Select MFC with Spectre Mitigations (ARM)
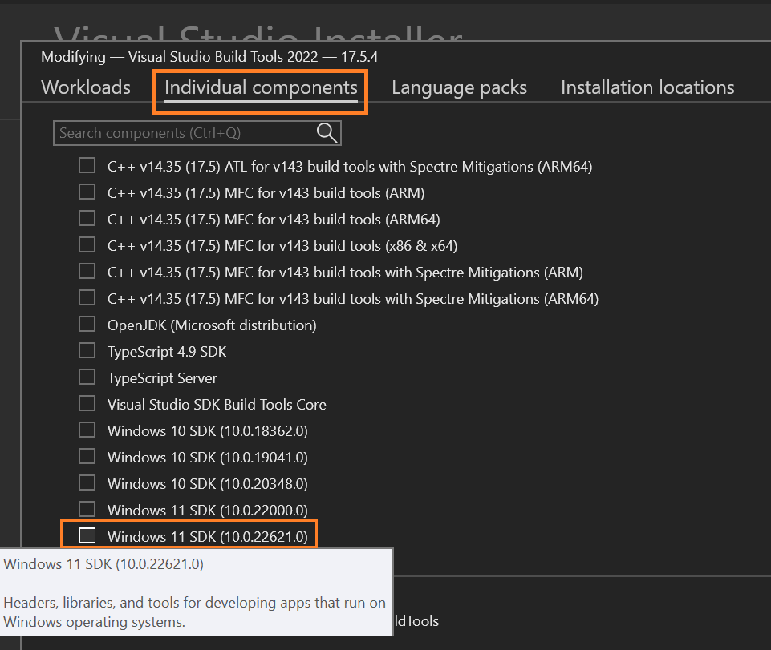The width and height of the screenshot is (771, 650). (x=87, y=271)
